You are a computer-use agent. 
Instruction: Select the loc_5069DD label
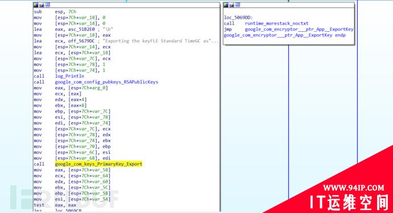click(x=238, y=18)
